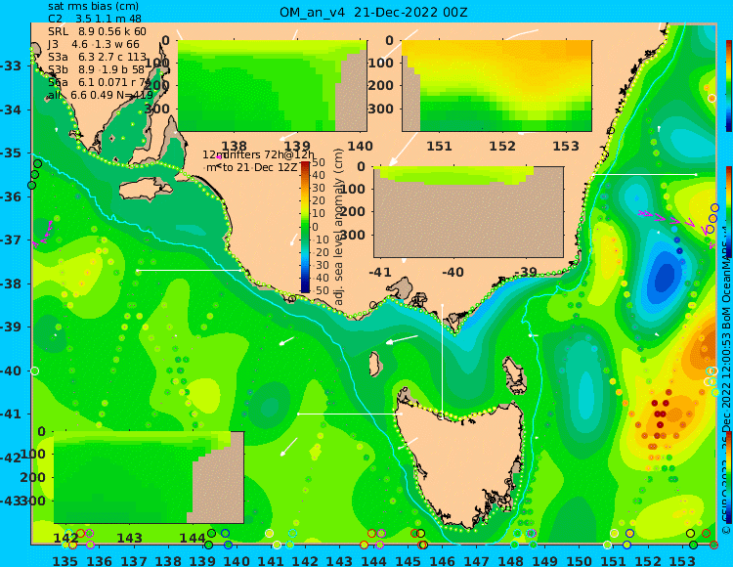
Task: Click the '12m drifters 72h@12h' legend text
Action: click(x=259, y=154)
